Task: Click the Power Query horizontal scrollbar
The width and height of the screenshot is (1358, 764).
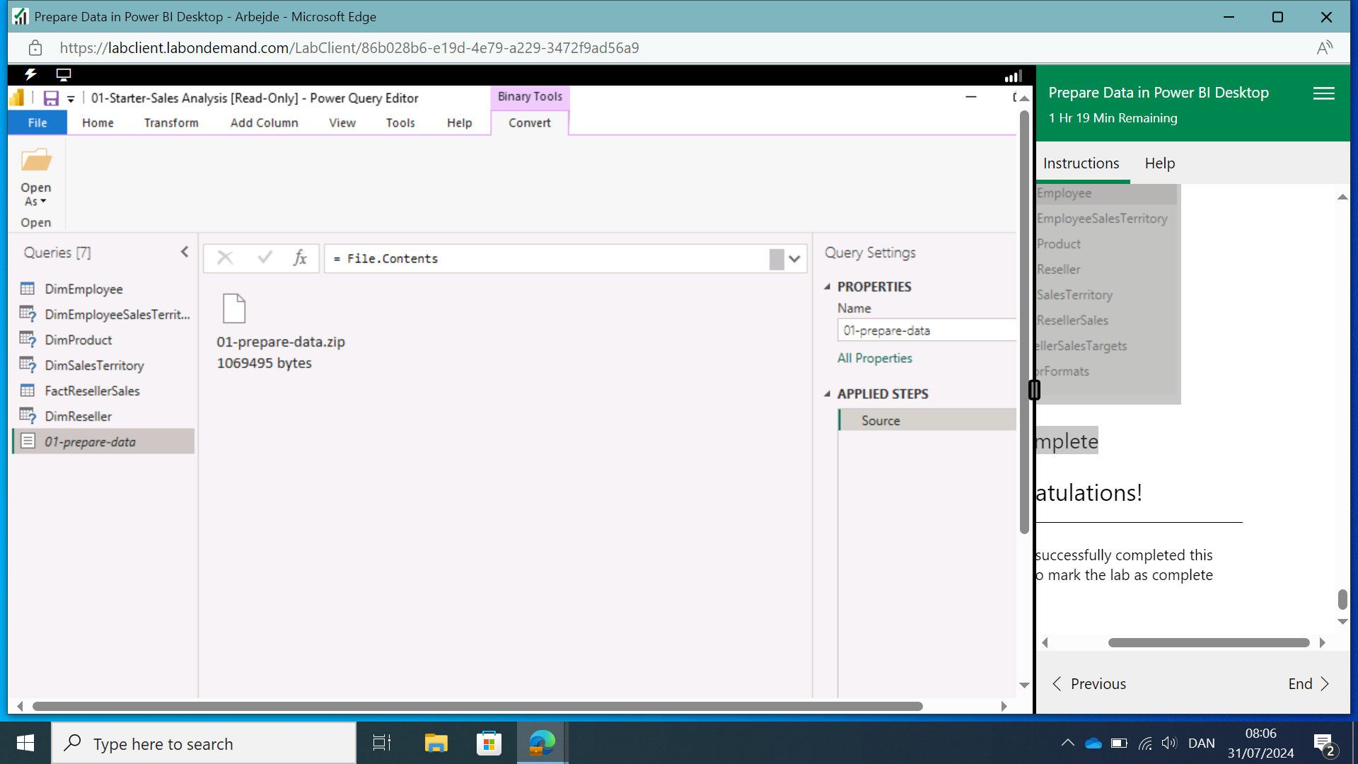Action: pos(477,706)
